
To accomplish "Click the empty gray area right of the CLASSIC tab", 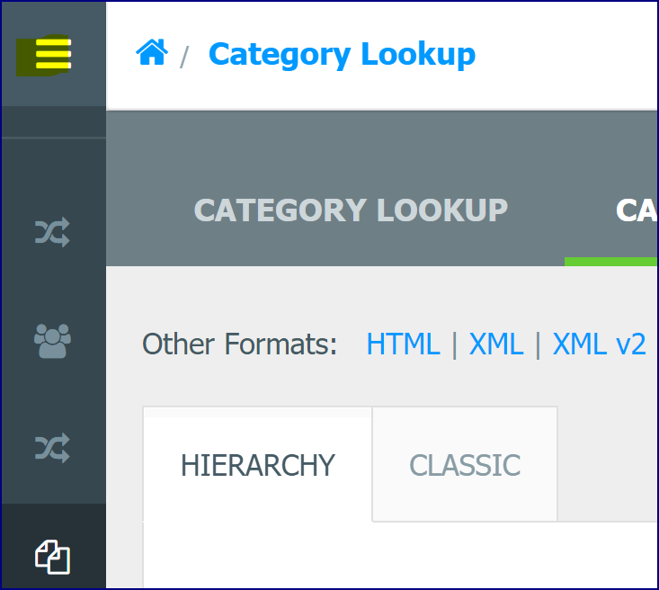I will 608,464.
